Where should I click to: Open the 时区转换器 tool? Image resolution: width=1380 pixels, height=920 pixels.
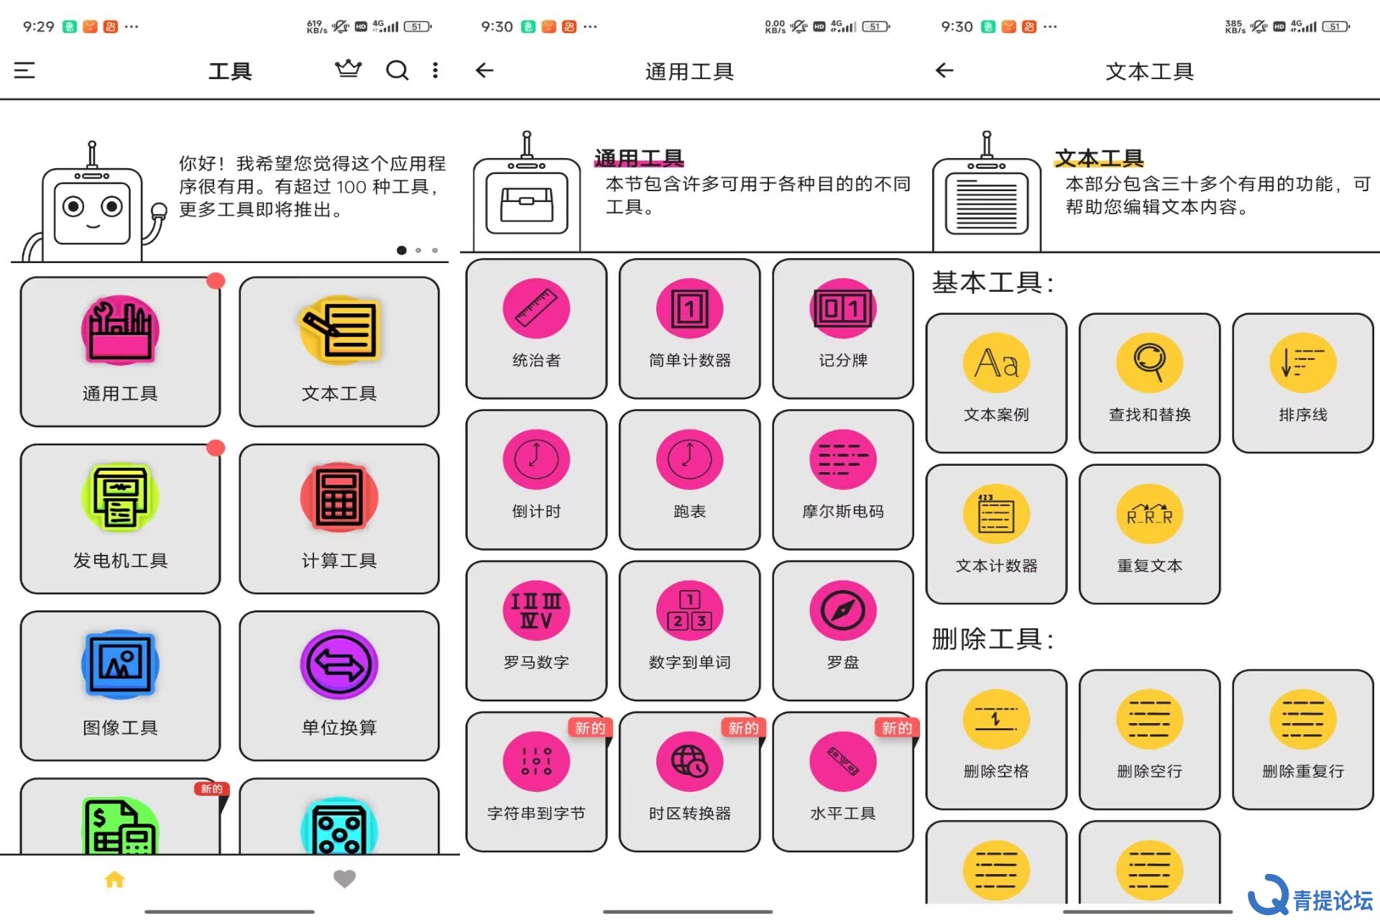point(689,781)
